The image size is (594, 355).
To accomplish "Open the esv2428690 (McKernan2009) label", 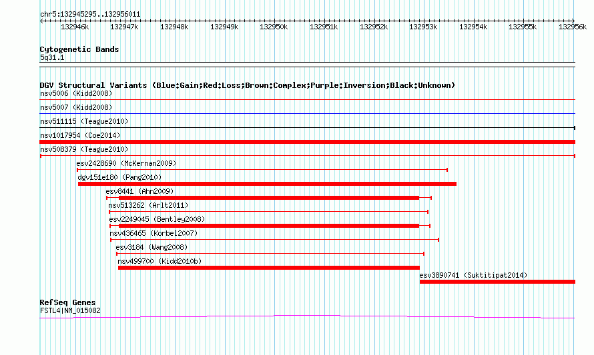I will point(126,163).
